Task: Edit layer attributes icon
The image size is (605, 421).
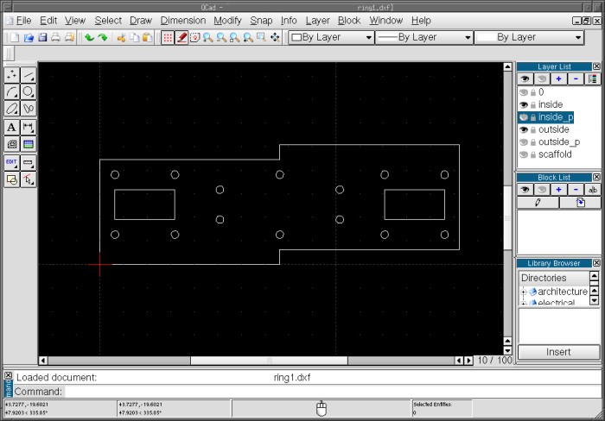Action: pyautogui.click(x=593, y=79)
